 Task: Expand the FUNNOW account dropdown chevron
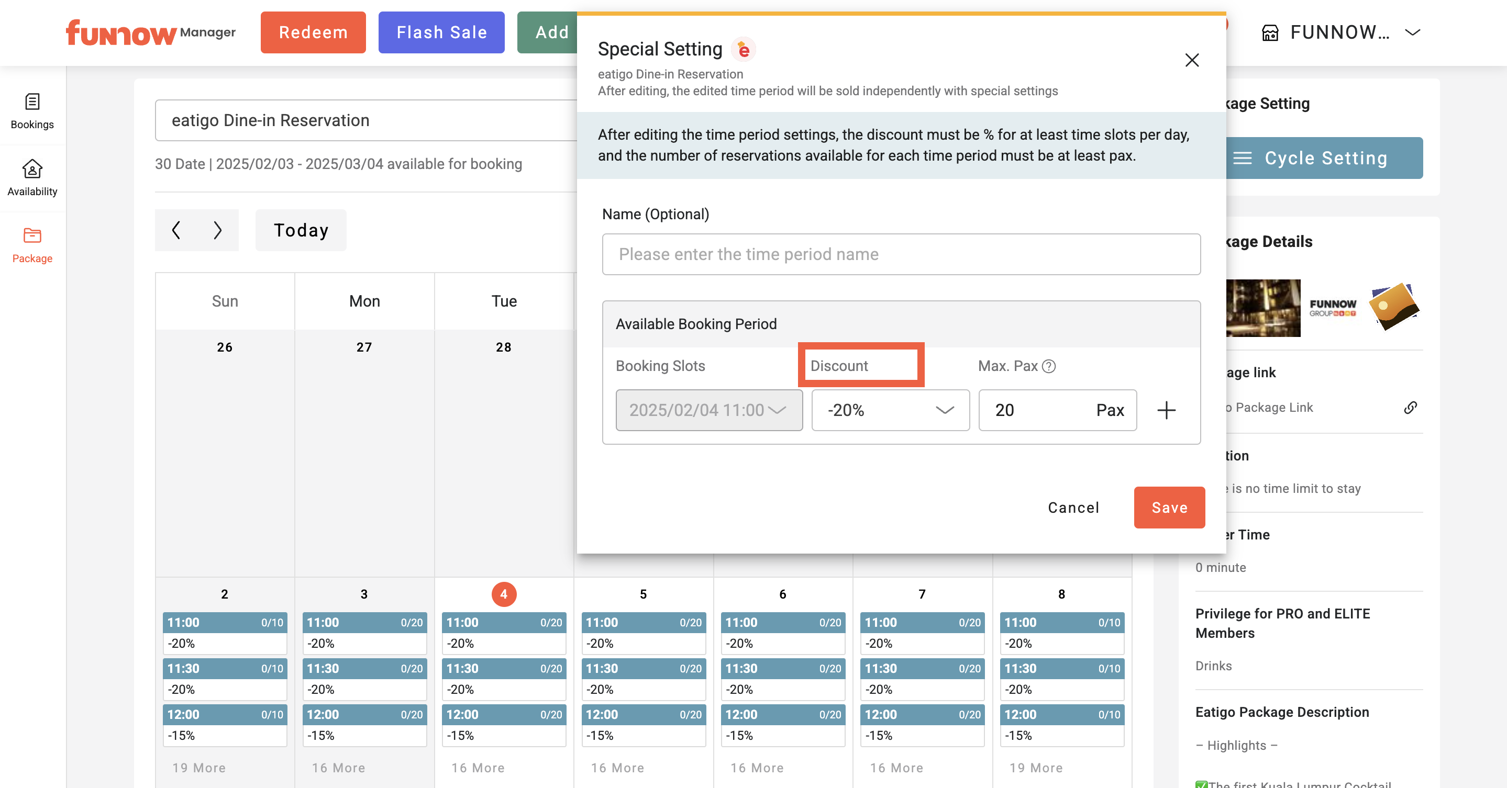click(x=1413, y=33)
